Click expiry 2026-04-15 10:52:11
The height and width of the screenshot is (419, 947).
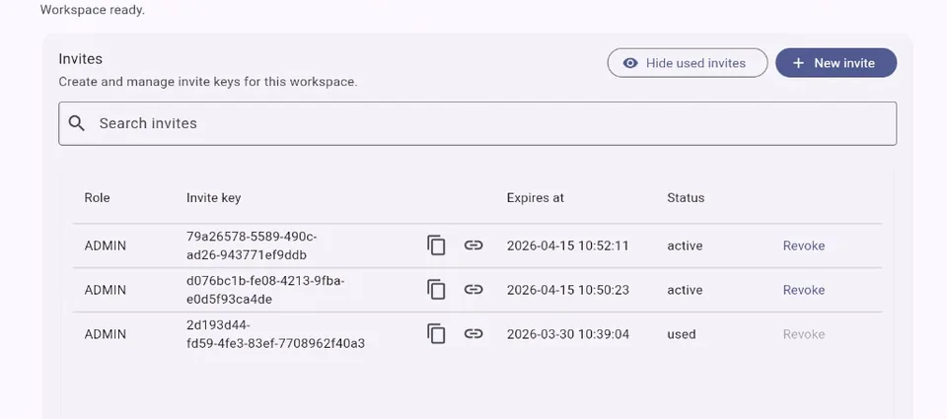tap(568, 245)
